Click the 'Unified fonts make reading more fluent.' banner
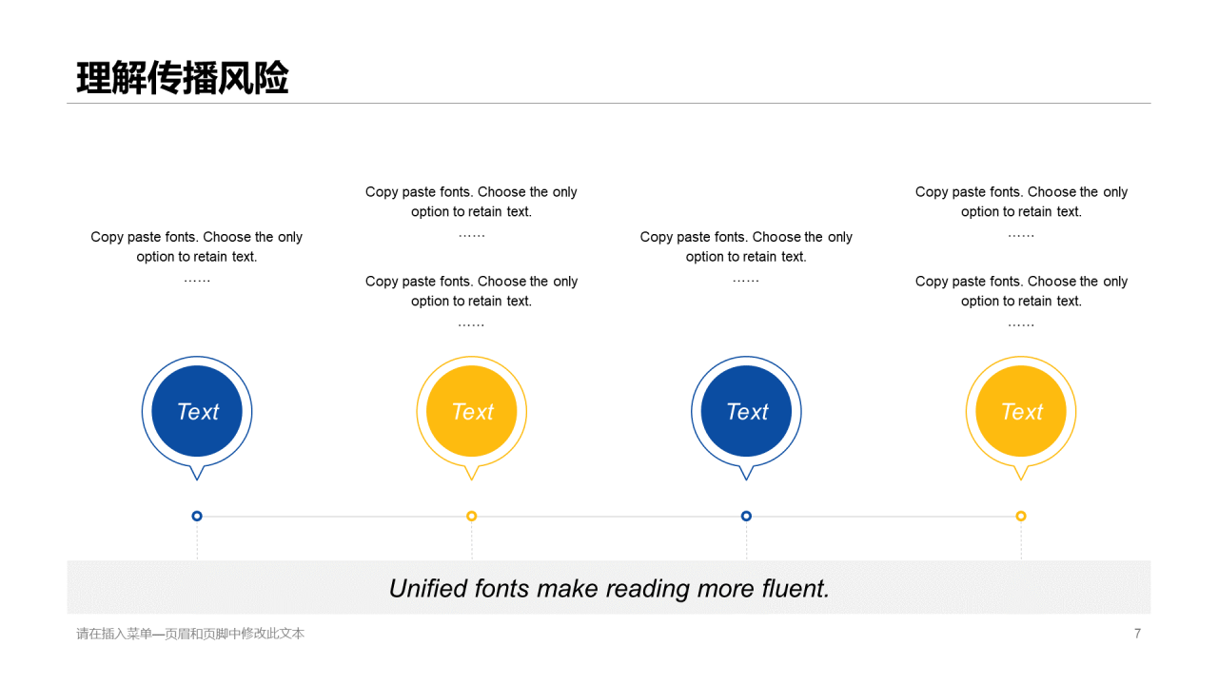 (x=609, y=588)
